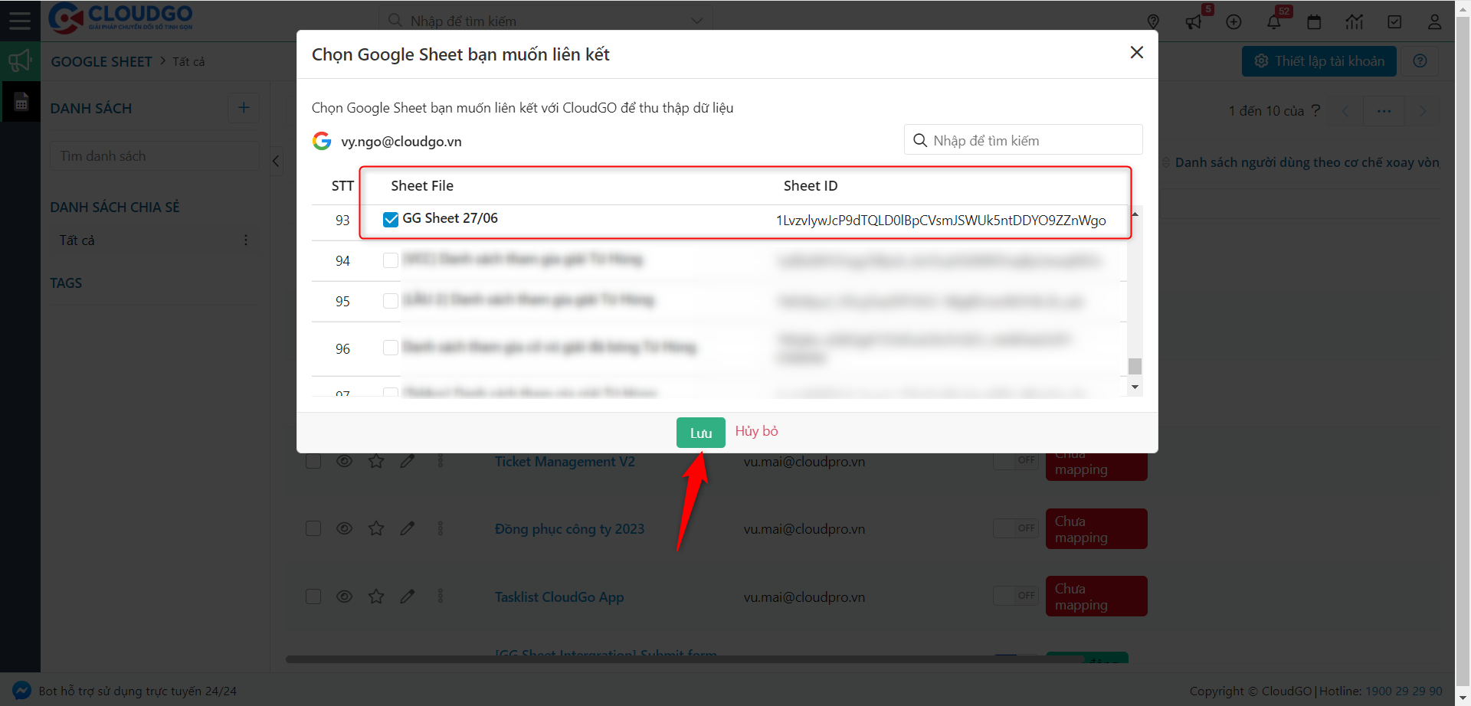Click the GOOGLE SHEET breadcrumb
Viewport: 1471px width, 706px height.
101,61
